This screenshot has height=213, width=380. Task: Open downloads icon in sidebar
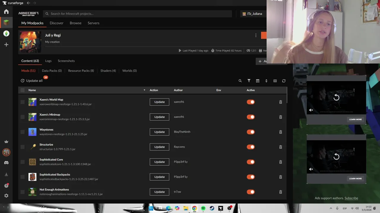pos(6,174)
